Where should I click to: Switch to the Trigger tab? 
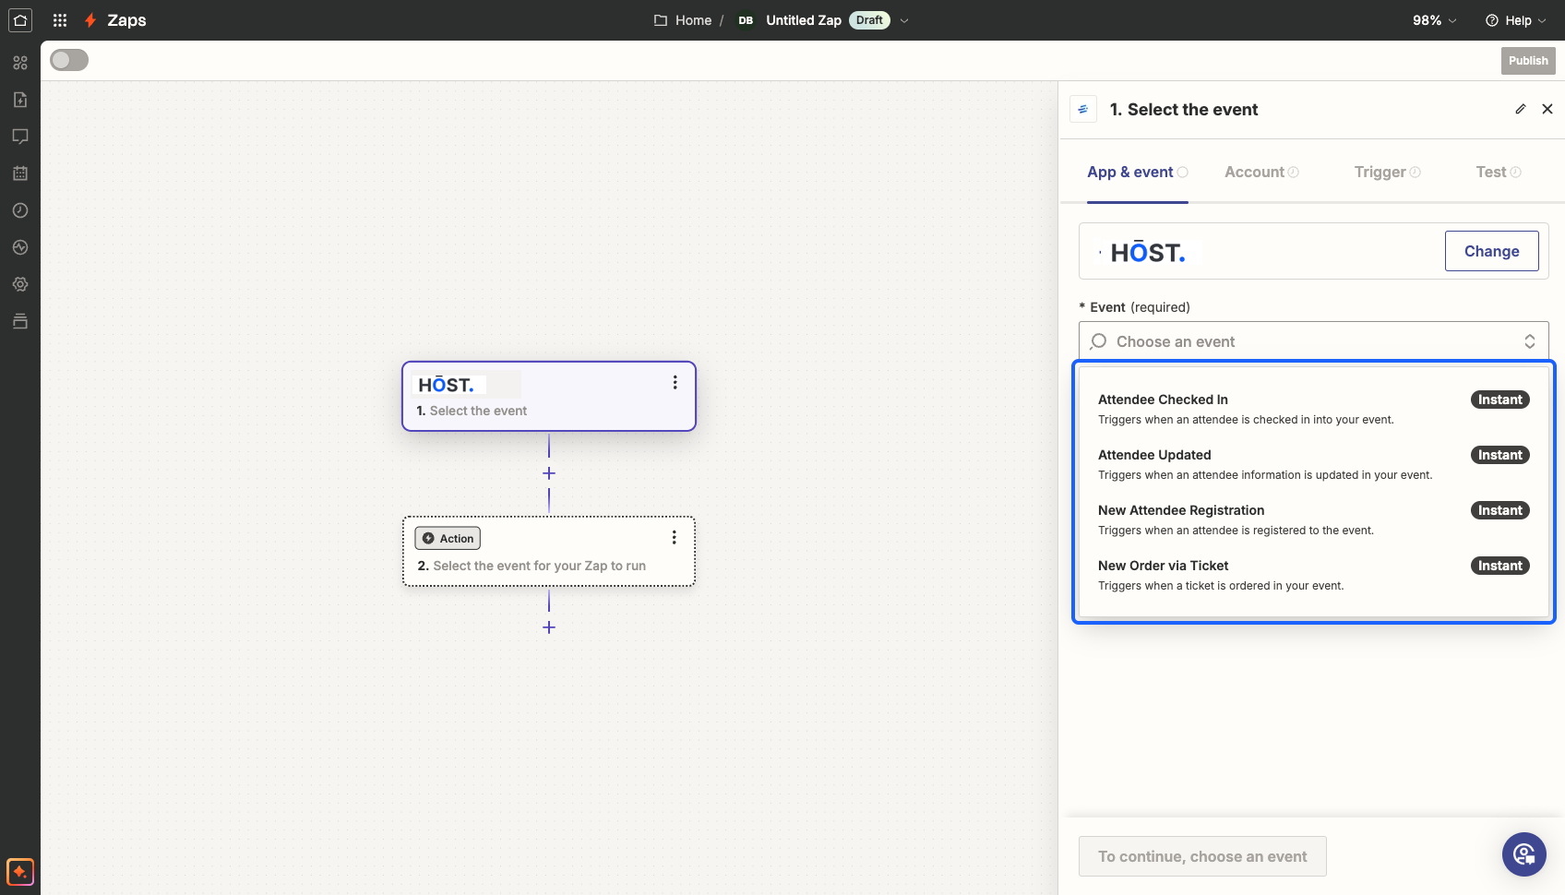(x=1387, y=172)
